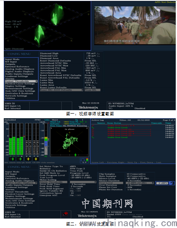The height and width of the screenshot is (228, 177).
Task: Click Press SEL next to Reset Diamond Defaults
Action: click(x=90, y=61)
